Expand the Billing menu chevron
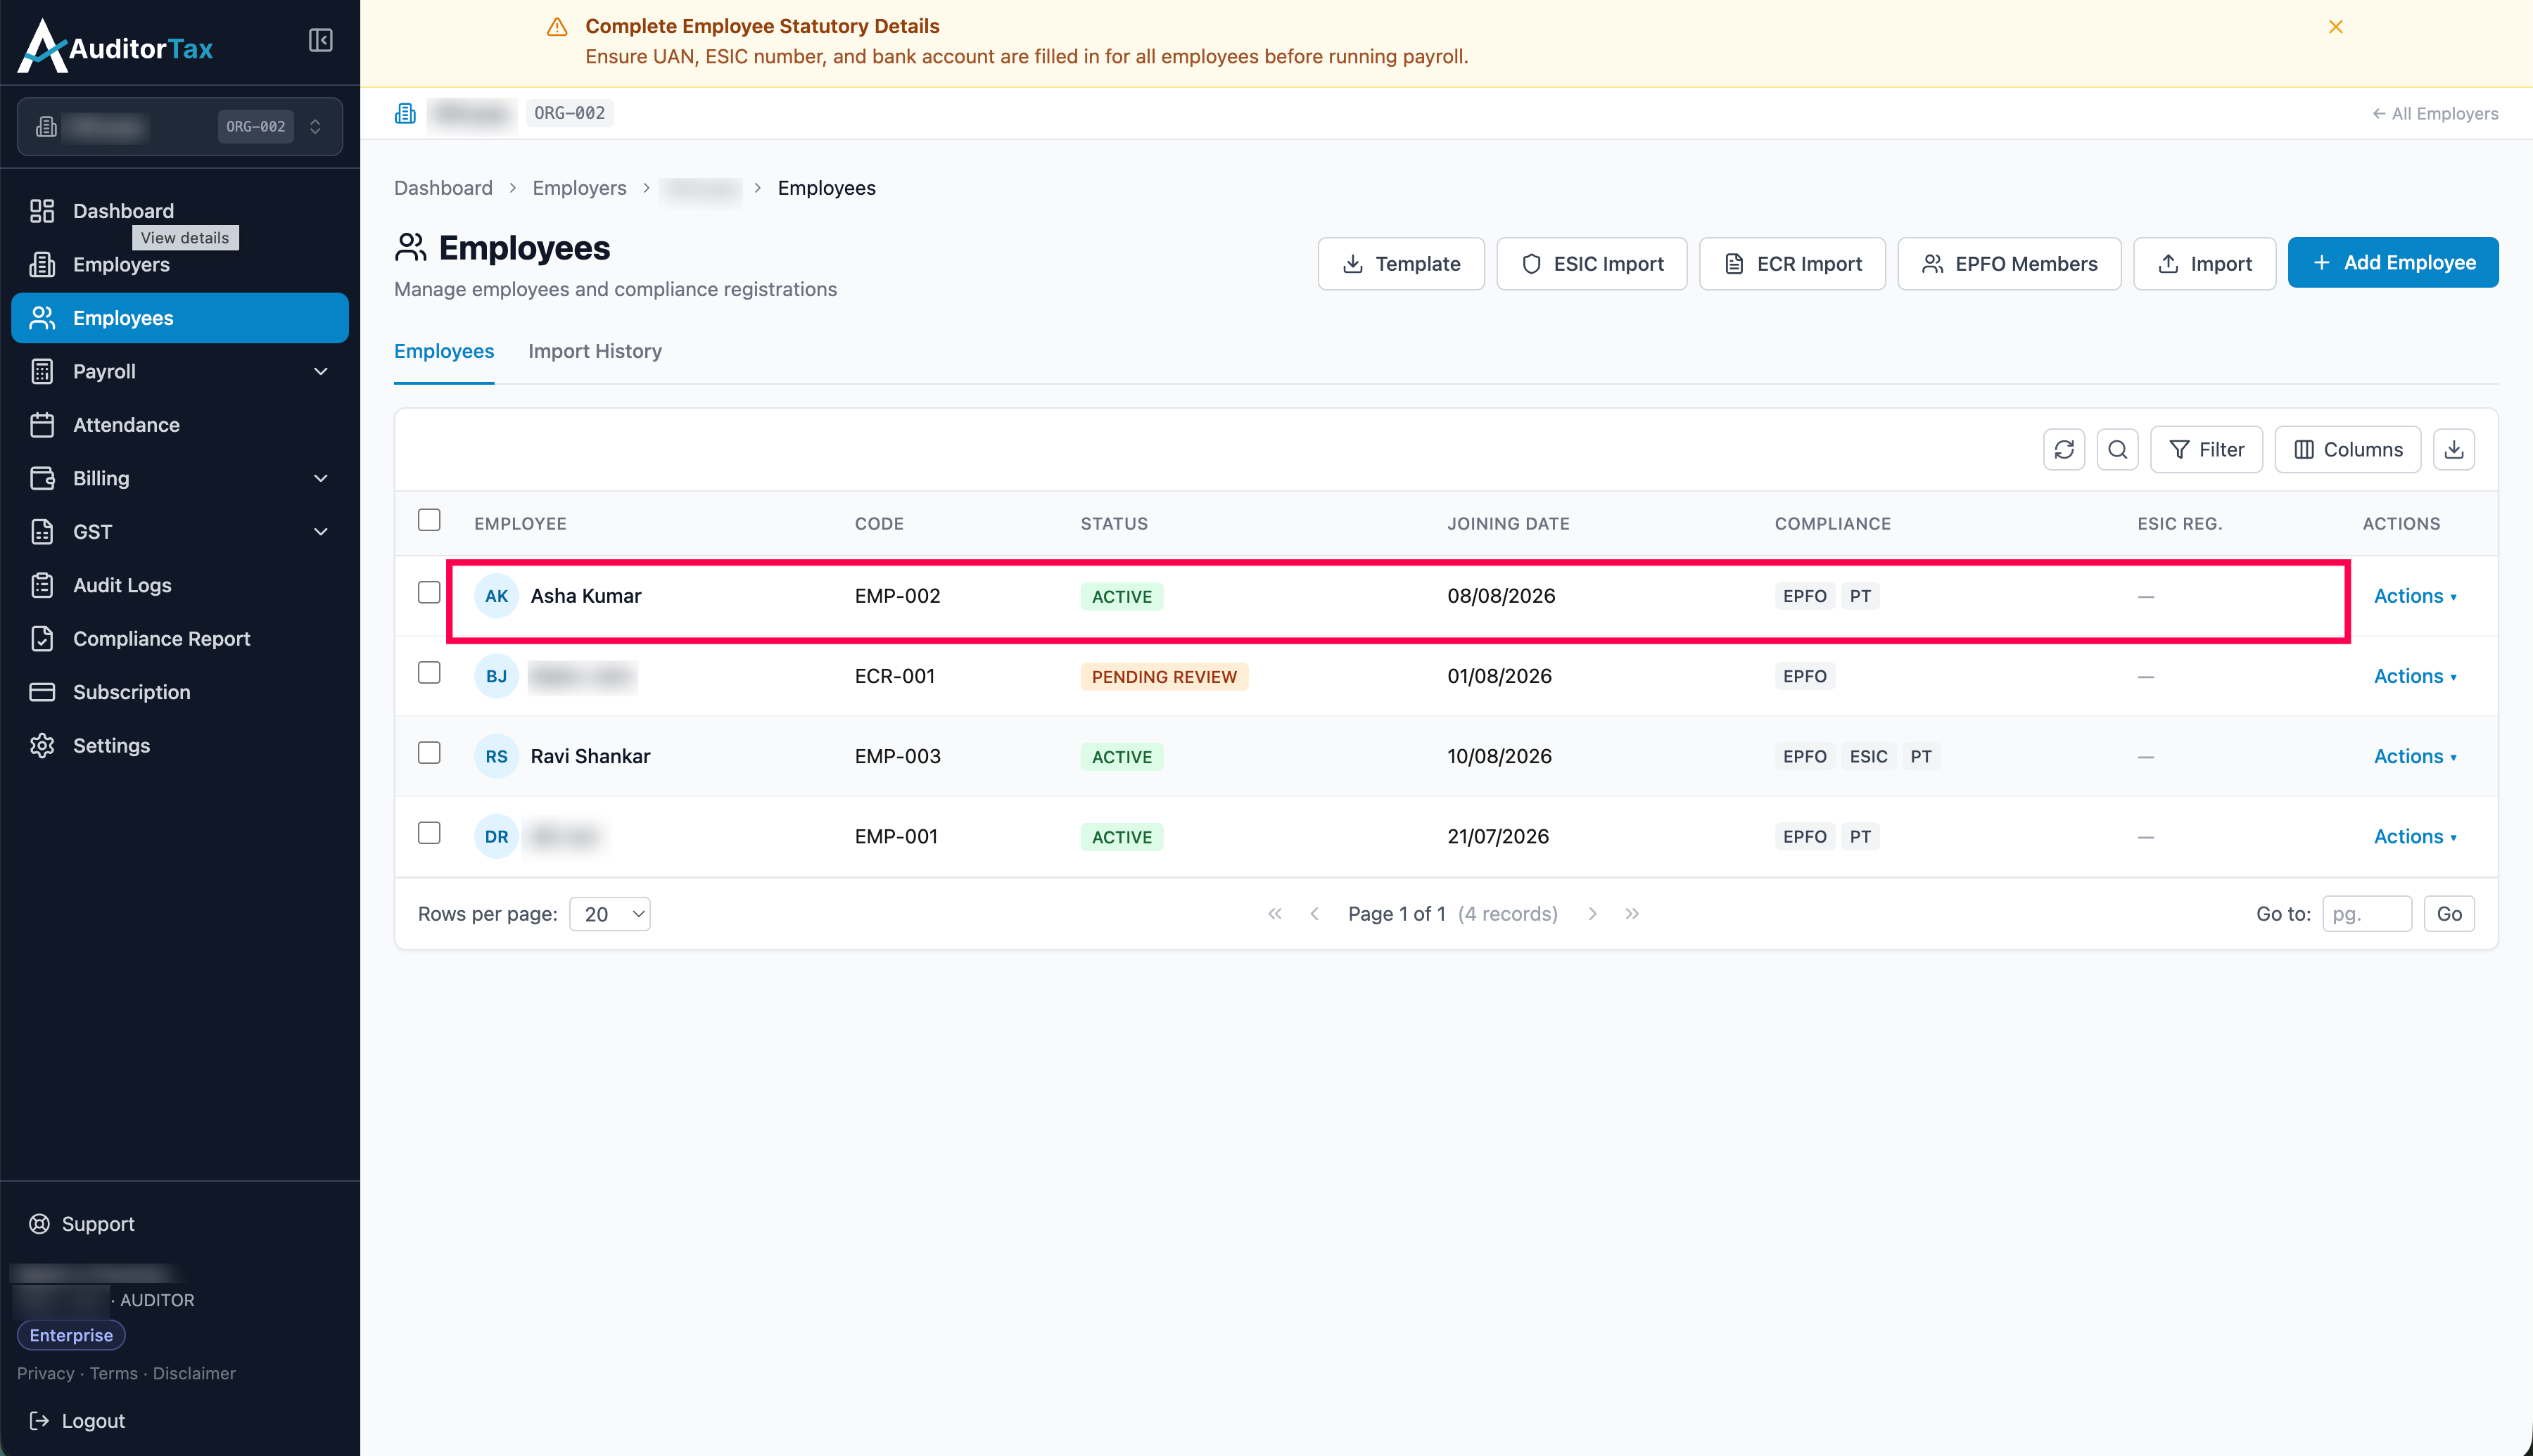 321,478
